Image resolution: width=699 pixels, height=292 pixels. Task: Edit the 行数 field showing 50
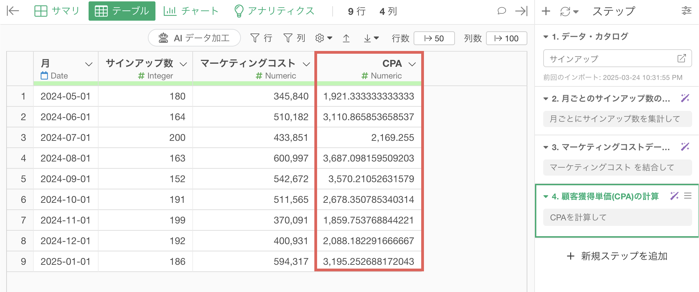point(434,38)
